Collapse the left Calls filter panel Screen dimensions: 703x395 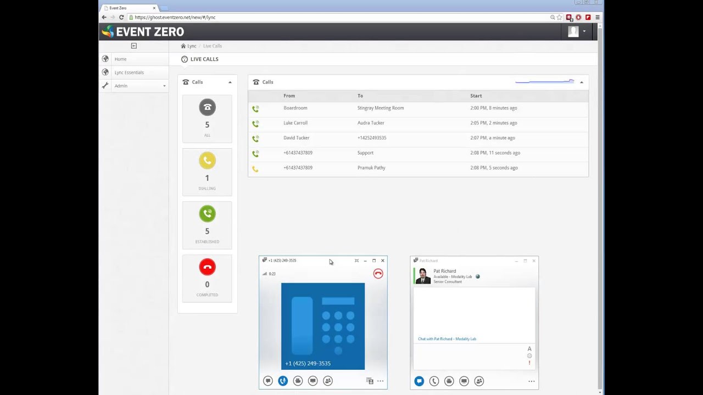[x=230, y=82]
